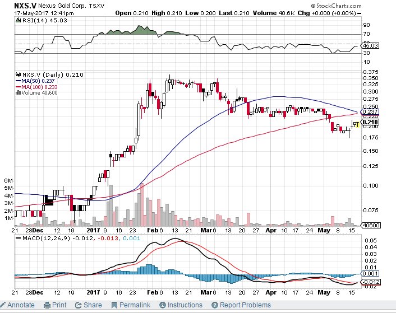
Task: Click the 17-May-2017 12:41pm timestamp
Action: coord(44,13)
